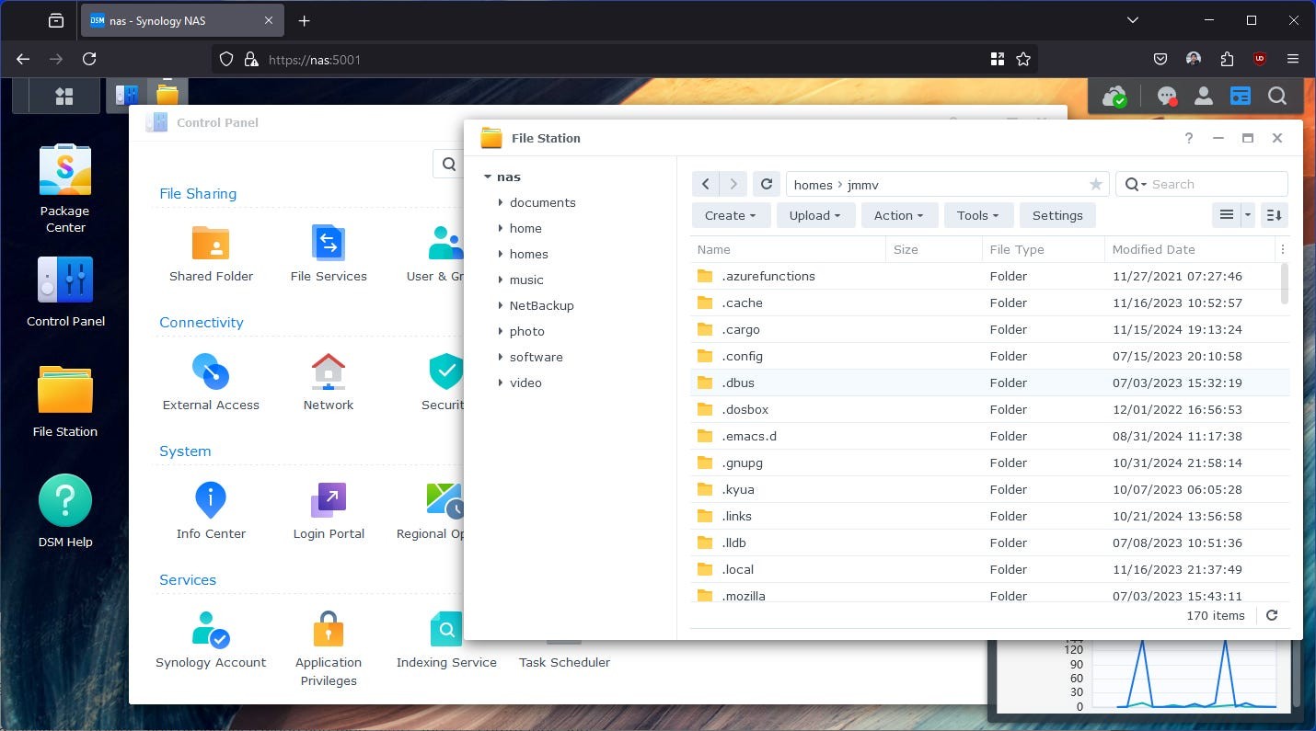Sort by Name column header
The width and height of the screenshot is (1316, 731).
coord(787,249)
